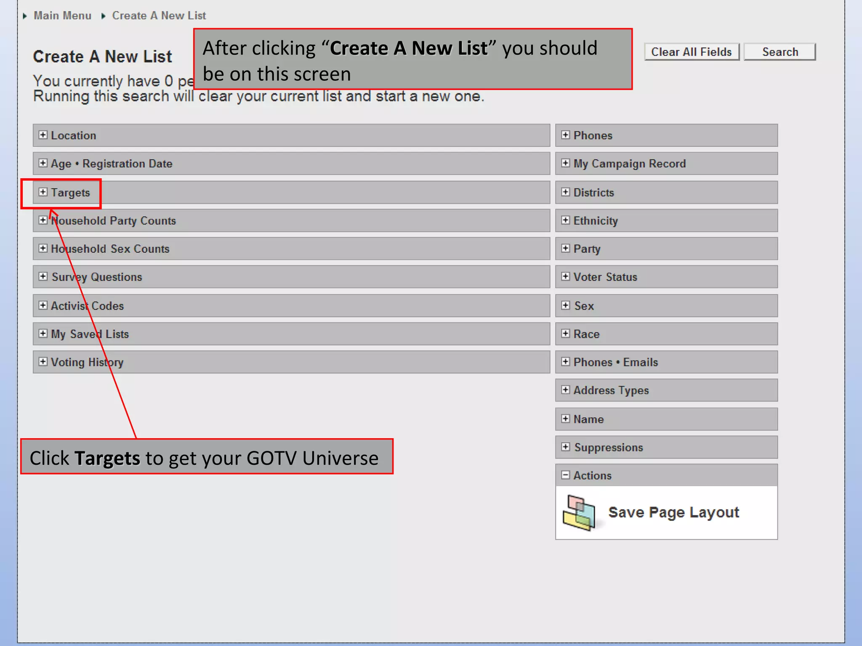Expand the Phones • Emails section
This screenshot has width=862, height=646.
pyautogui.click(x=566, y=362)
